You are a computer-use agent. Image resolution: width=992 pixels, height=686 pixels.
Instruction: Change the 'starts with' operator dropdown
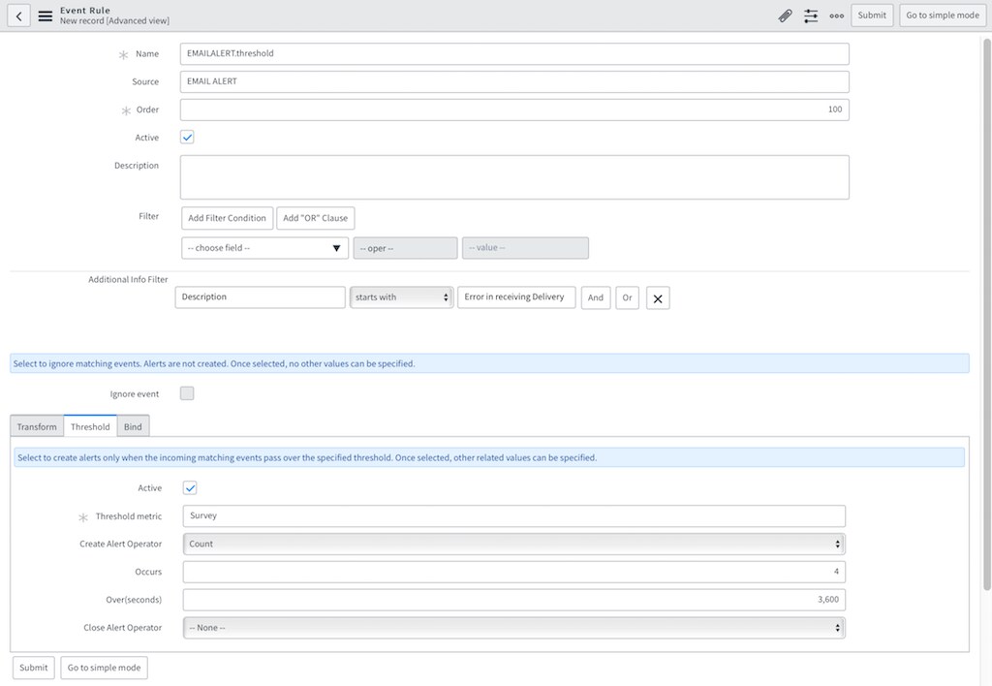pyautogui.click(x=402, y=297)
